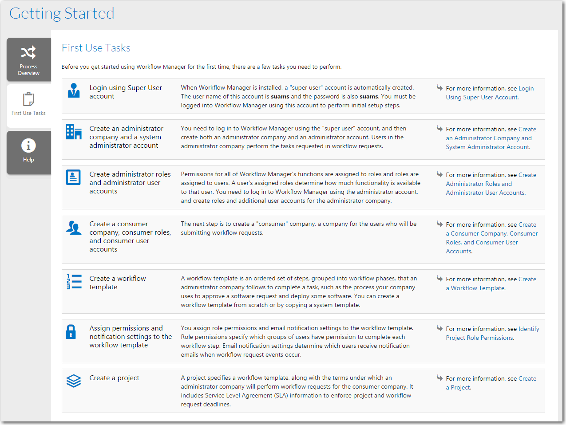Click description starting 'A project specifies'

[297, 391]
